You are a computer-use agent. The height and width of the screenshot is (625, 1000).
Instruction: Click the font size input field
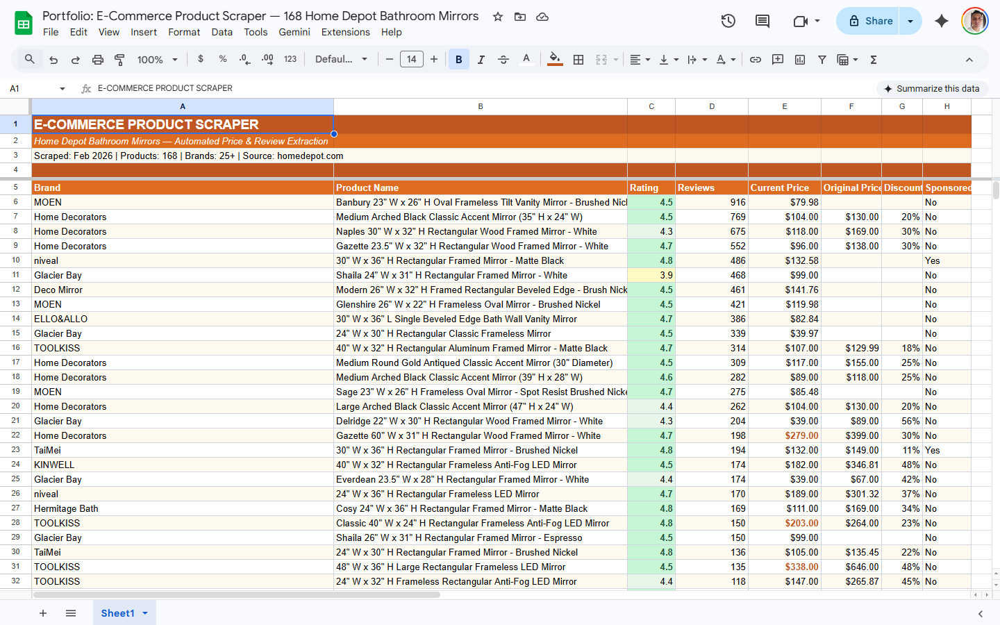coord(412,60)
